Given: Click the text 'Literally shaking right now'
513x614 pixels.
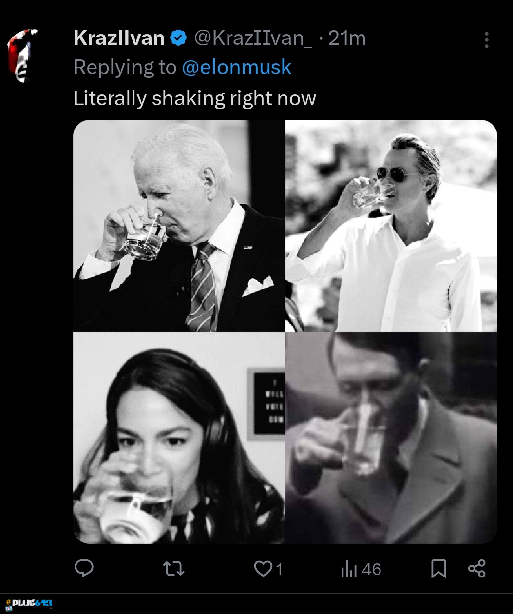Looking at the screenshot, I should (195, 98).
